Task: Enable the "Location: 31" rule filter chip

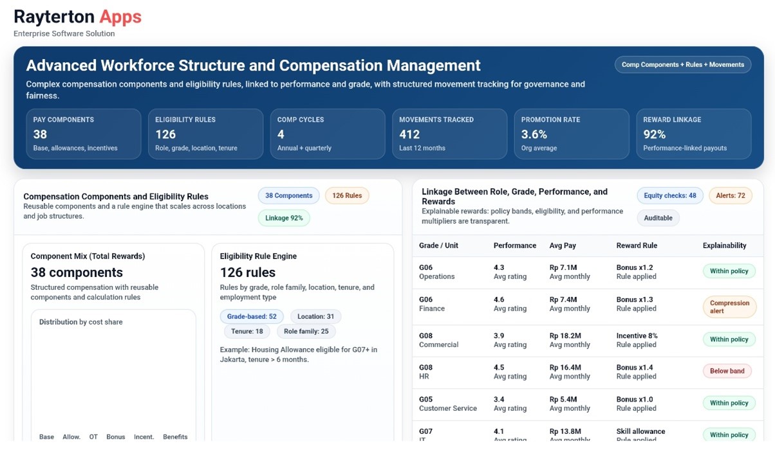Action: [315, 316]
